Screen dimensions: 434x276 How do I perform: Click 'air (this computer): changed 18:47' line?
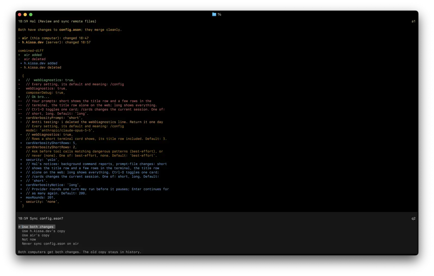[x=53, y=38]
